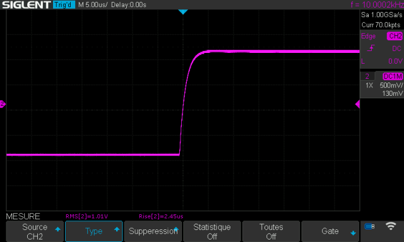Click the blue down arrow on Gate button
The image size is (404, 242).
(353, 233)
